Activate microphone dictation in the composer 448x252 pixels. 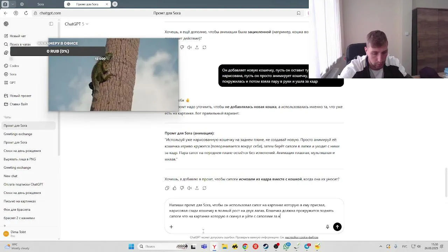(328, 227)
